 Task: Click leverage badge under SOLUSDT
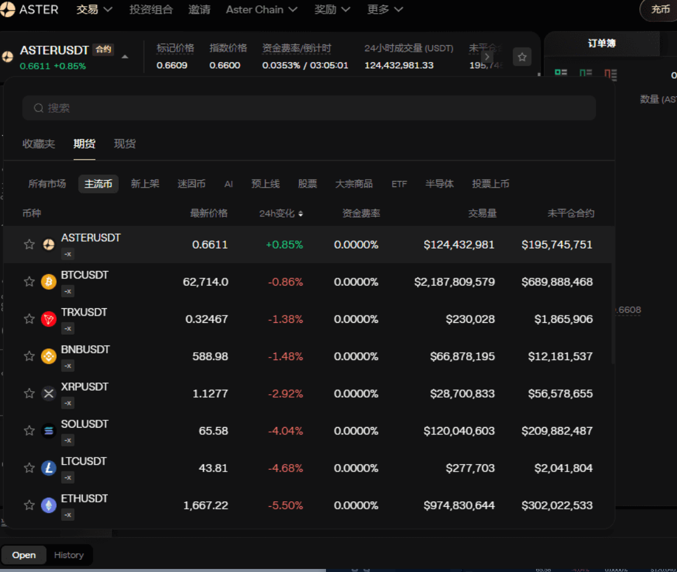pos(68,440)
